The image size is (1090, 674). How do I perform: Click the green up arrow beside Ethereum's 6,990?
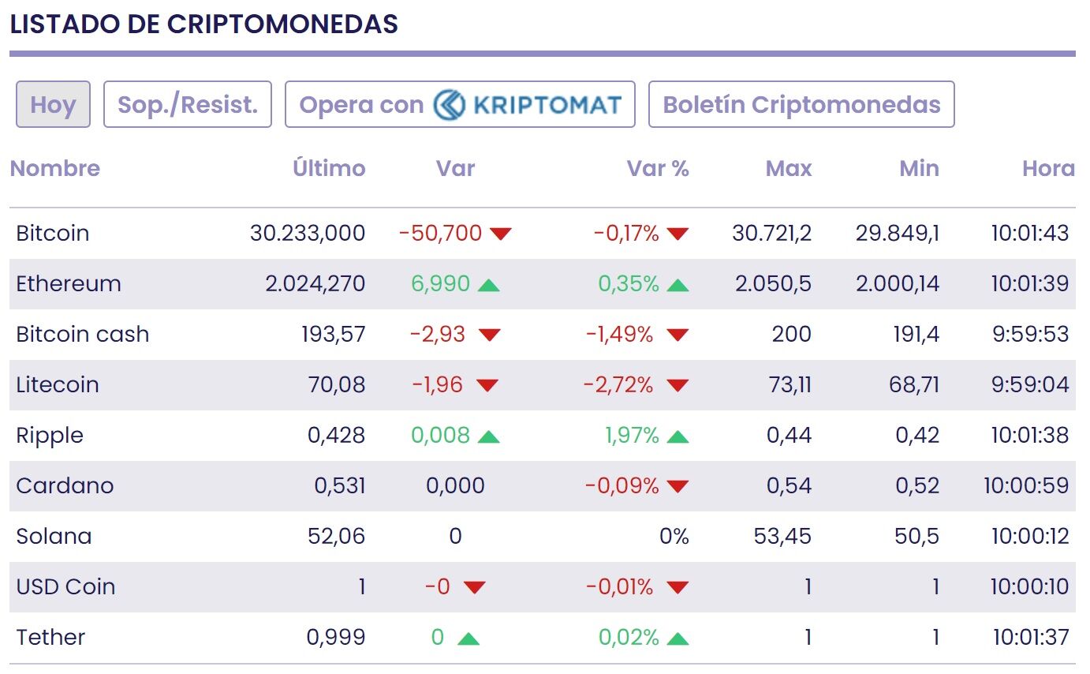tap(488, 284)
